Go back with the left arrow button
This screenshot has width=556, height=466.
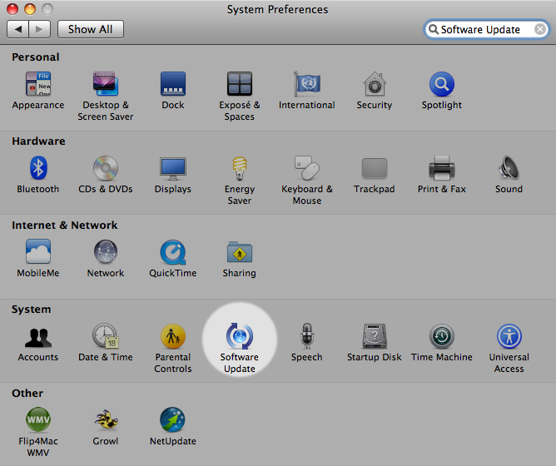(17, 29)
